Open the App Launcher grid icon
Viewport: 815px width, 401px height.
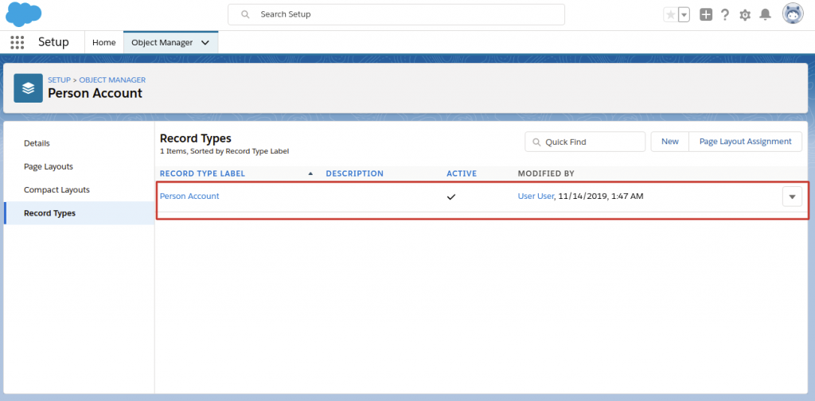pos(17,42)
